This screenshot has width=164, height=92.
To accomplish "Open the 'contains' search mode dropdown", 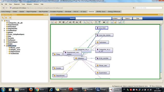I will 117,18.
